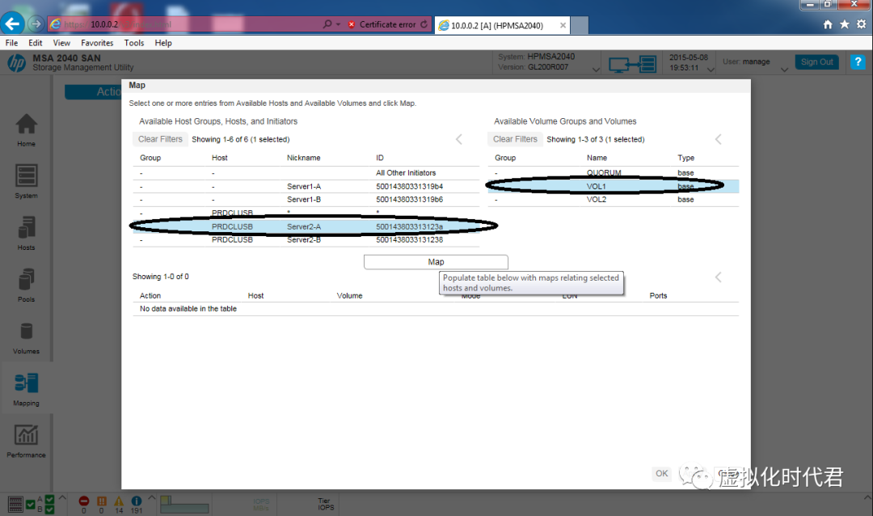Open the View menu
Viewport: 873px width, 516px height.
point(61,43)
